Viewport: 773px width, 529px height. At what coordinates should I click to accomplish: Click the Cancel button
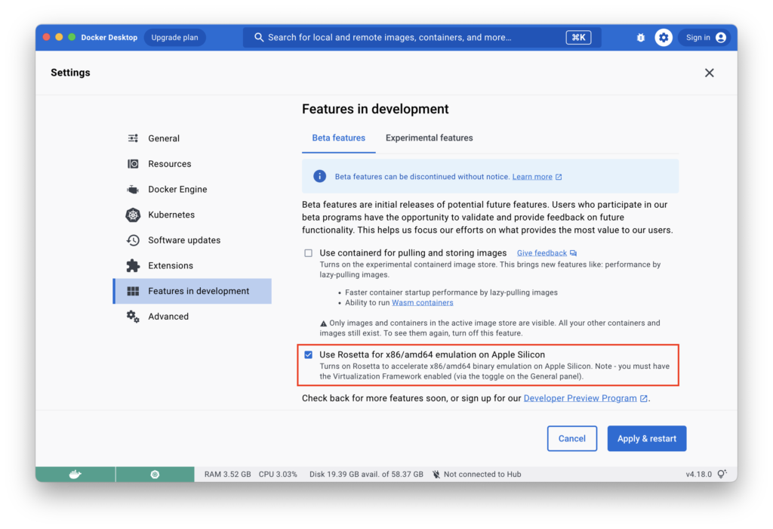(572, 438)
